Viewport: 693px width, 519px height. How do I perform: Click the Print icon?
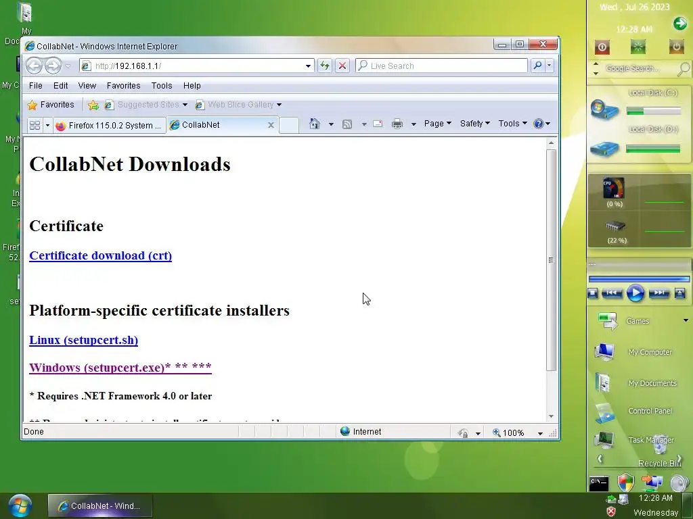(397, 124)
